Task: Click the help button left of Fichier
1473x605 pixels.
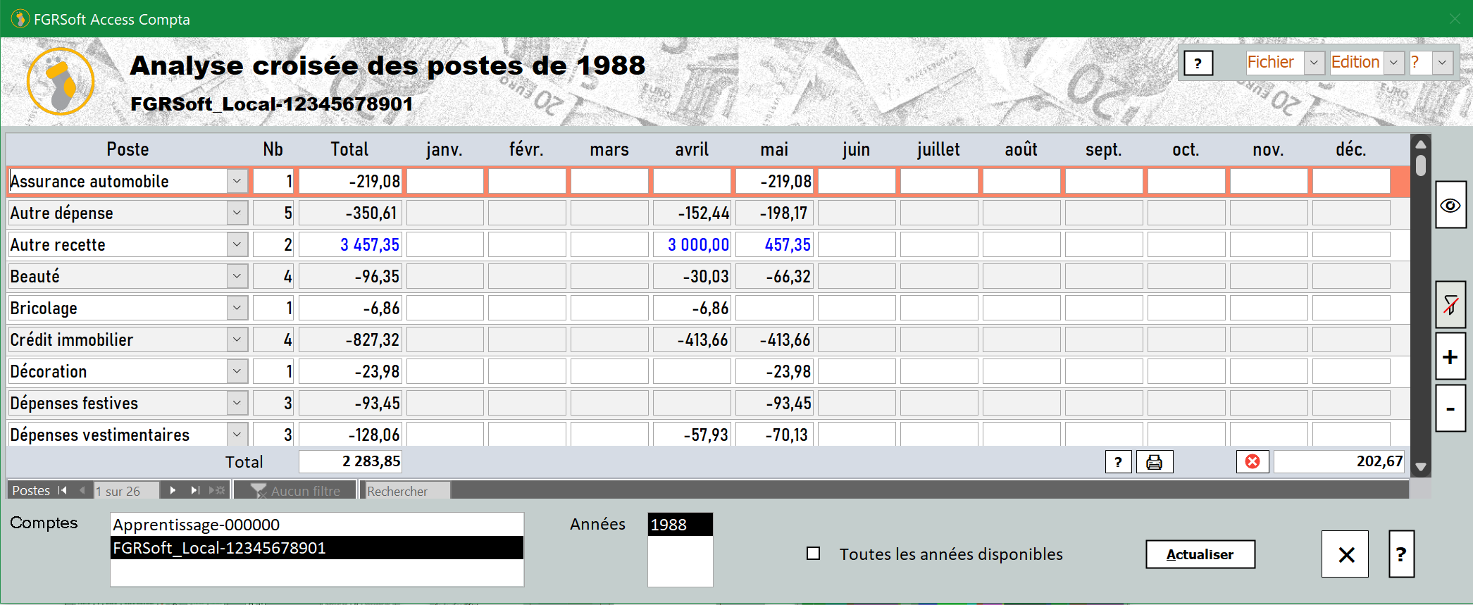Action: coord(1198,63)
